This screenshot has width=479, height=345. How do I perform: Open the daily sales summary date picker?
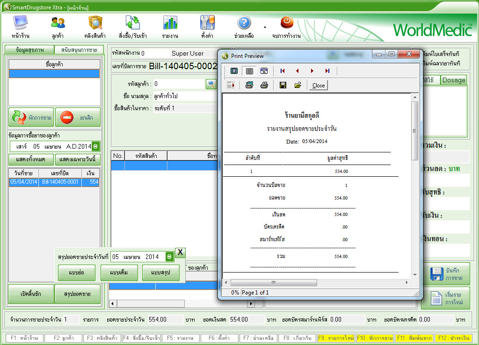(169, 257)
